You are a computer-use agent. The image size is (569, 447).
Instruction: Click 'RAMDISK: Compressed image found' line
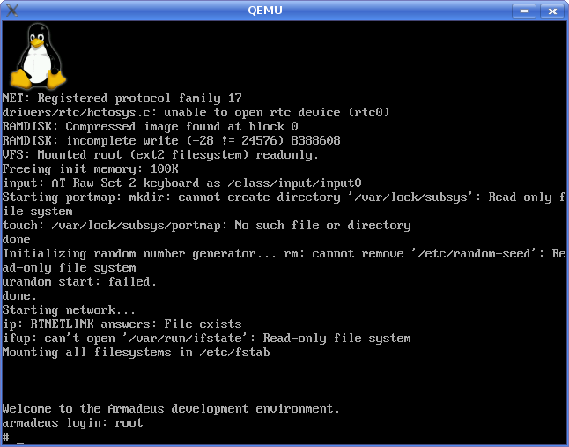click(150, 127)
